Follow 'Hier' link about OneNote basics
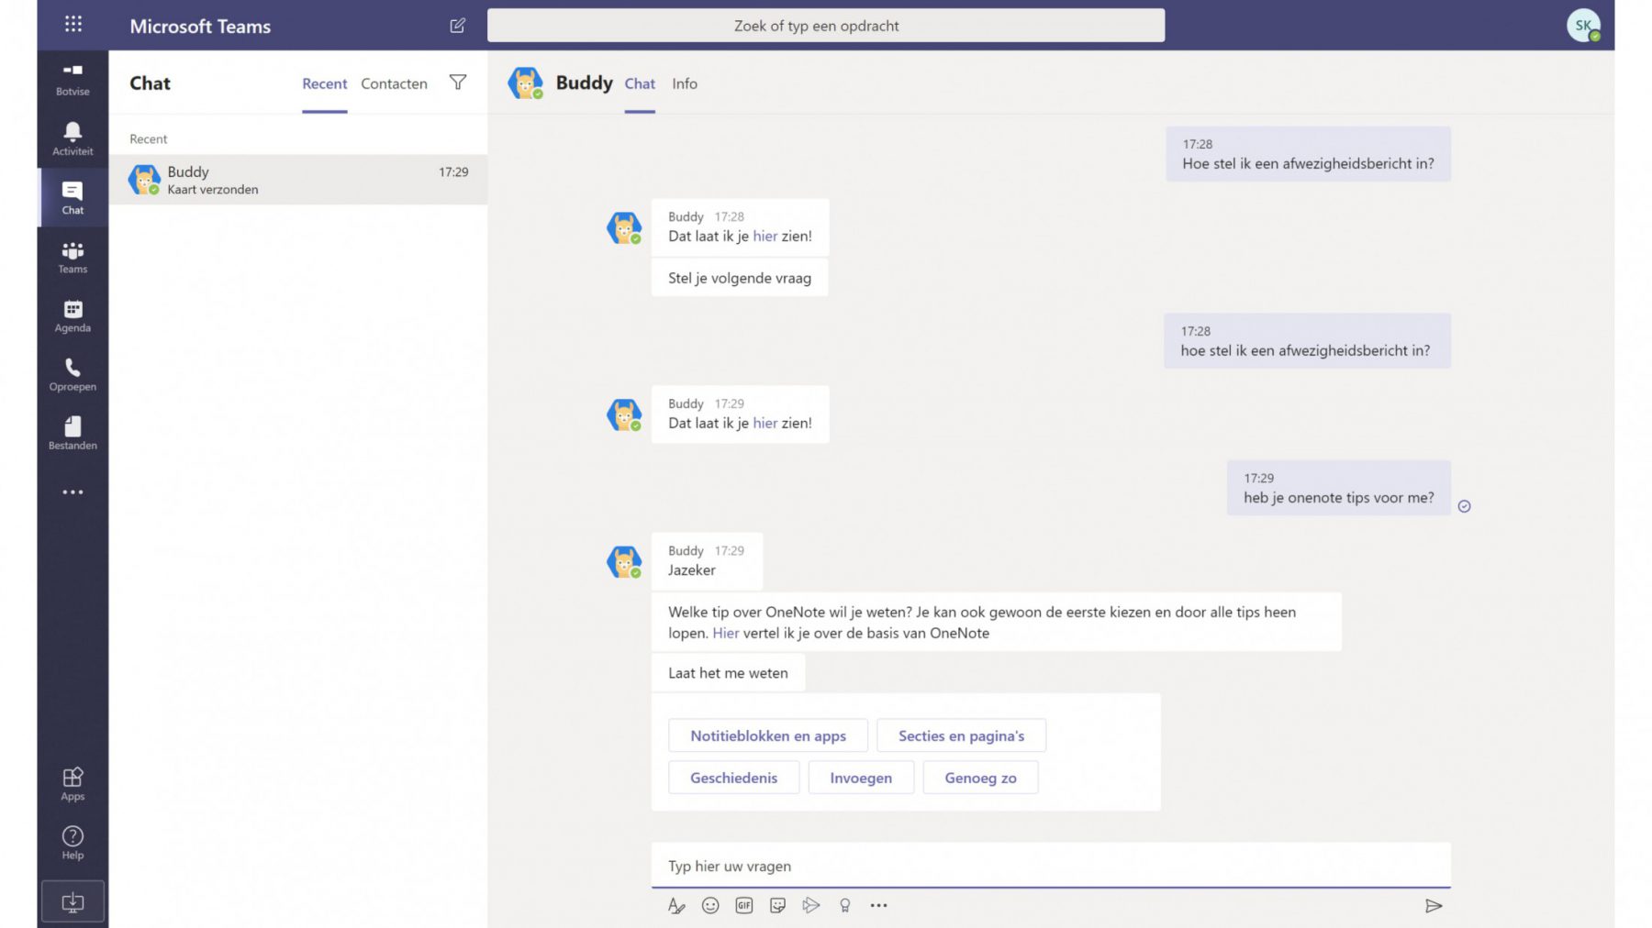The image size is (1652, 928). 725,633
